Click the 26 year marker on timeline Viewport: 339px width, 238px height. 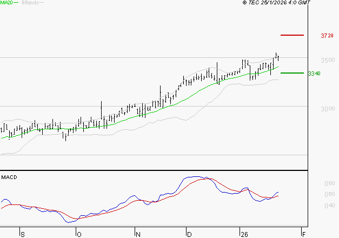point(243,234)
